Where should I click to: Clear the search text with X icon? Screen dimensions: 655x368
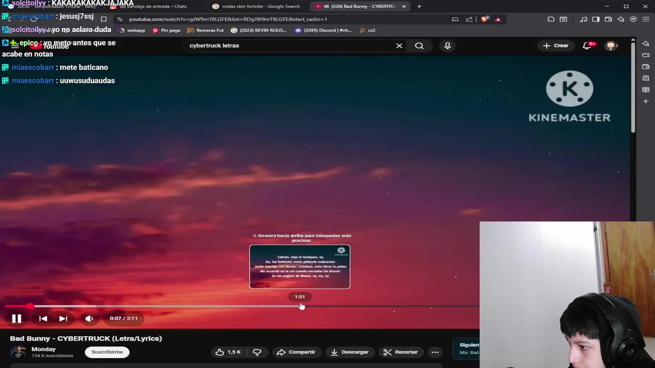(x=399, y=45)
